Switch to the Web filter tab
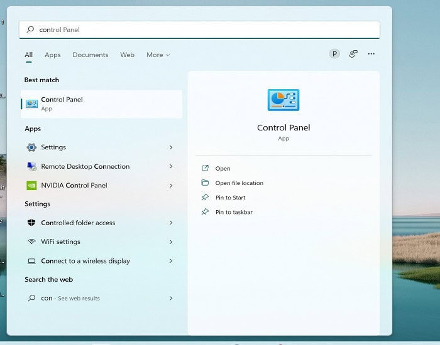 coord(127,55)
